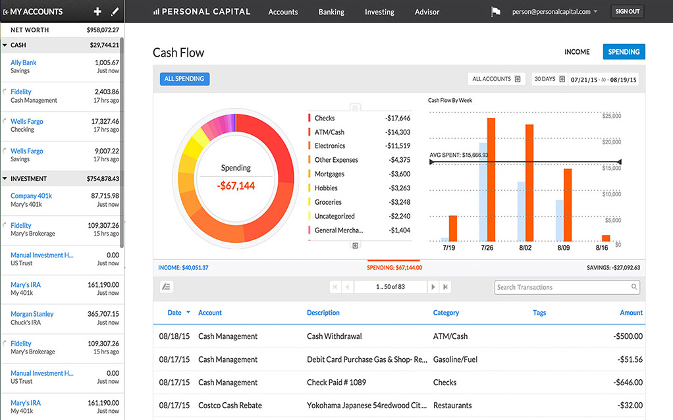Open the Ally Bank account link
The height and width of the screenshot is (420, 673).
tap(24, 63)
